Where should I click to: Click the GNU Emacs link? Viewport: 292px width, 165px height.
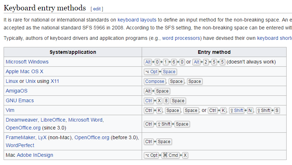20,100
